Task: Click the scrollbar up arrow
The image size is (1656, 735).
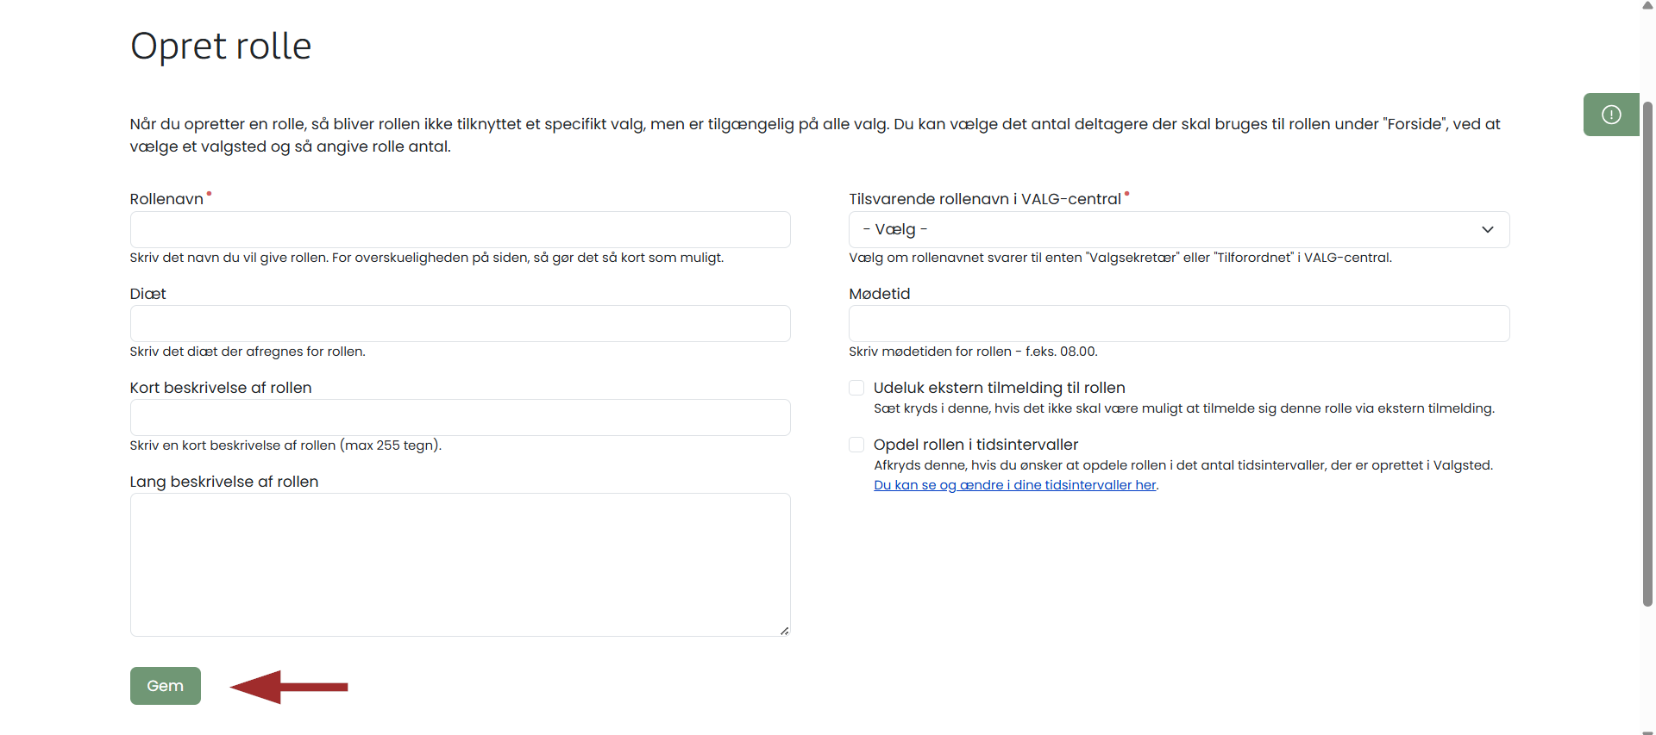Action: 1647,5
